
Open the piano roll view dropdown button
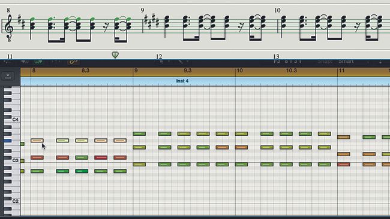point(8,75)
